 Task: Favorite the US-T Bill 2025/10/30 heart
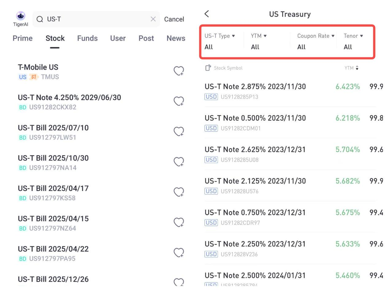[x=179, y=162]
